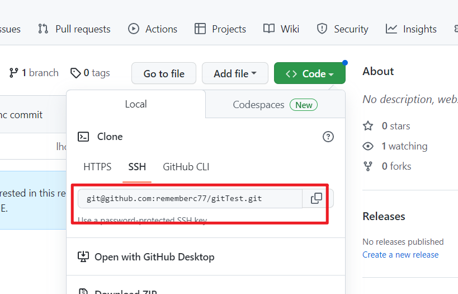458x294 pixels.
Task: Click the Insights graph icon
Action: [391, 29]
